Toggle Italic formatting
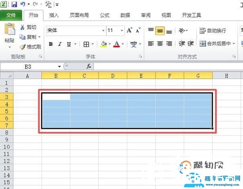 point(60,44)
